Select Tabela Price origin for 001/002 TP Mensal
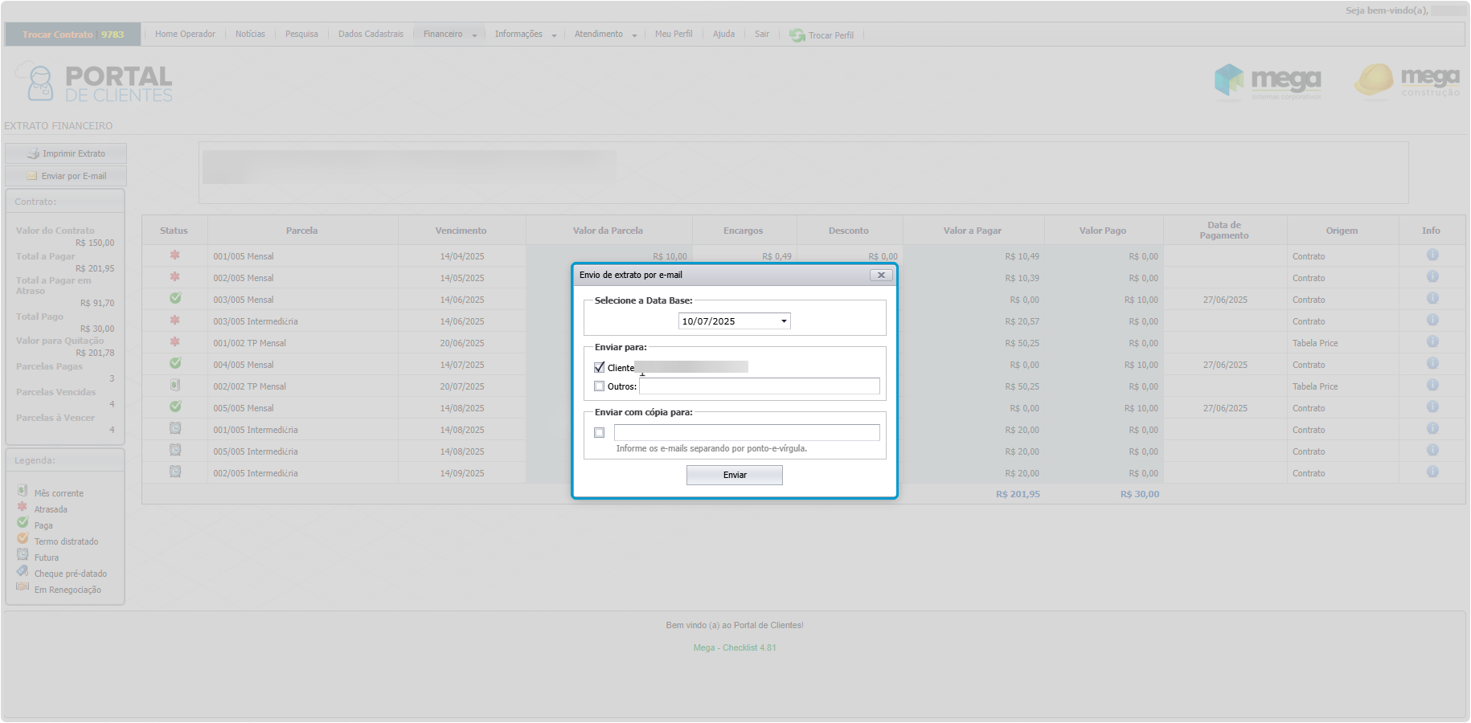The height and width of the screenshot is (723, 1471). tap(1315, 343)
